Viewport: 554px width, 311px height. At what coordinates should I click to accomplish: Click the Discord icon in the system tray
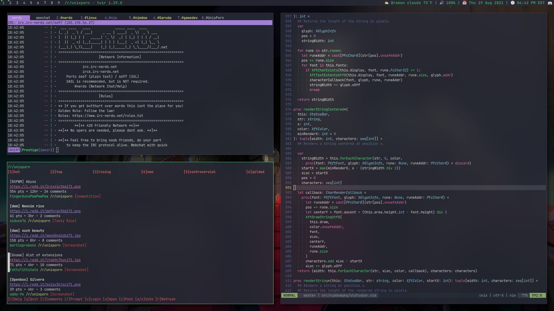click(x=549, y=3)
